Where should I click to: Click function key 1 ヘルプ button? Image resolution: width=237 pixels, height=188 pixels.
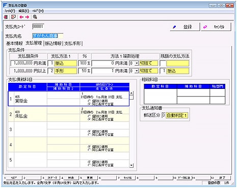tap(14, 178)
